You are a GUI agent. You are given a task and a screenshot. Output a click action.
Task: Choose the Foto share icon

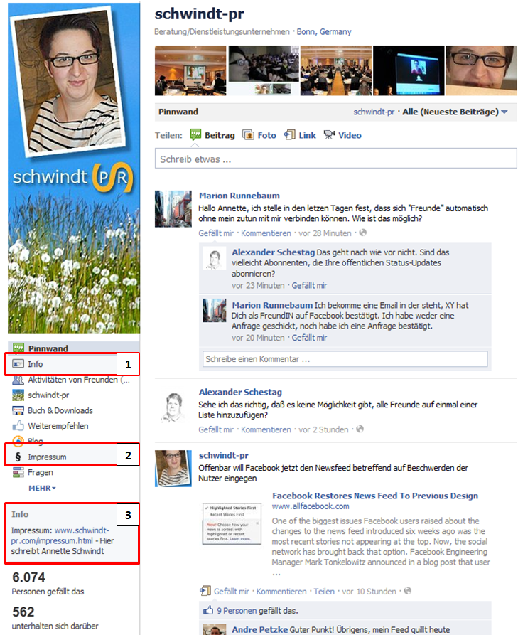pos(248,134)
